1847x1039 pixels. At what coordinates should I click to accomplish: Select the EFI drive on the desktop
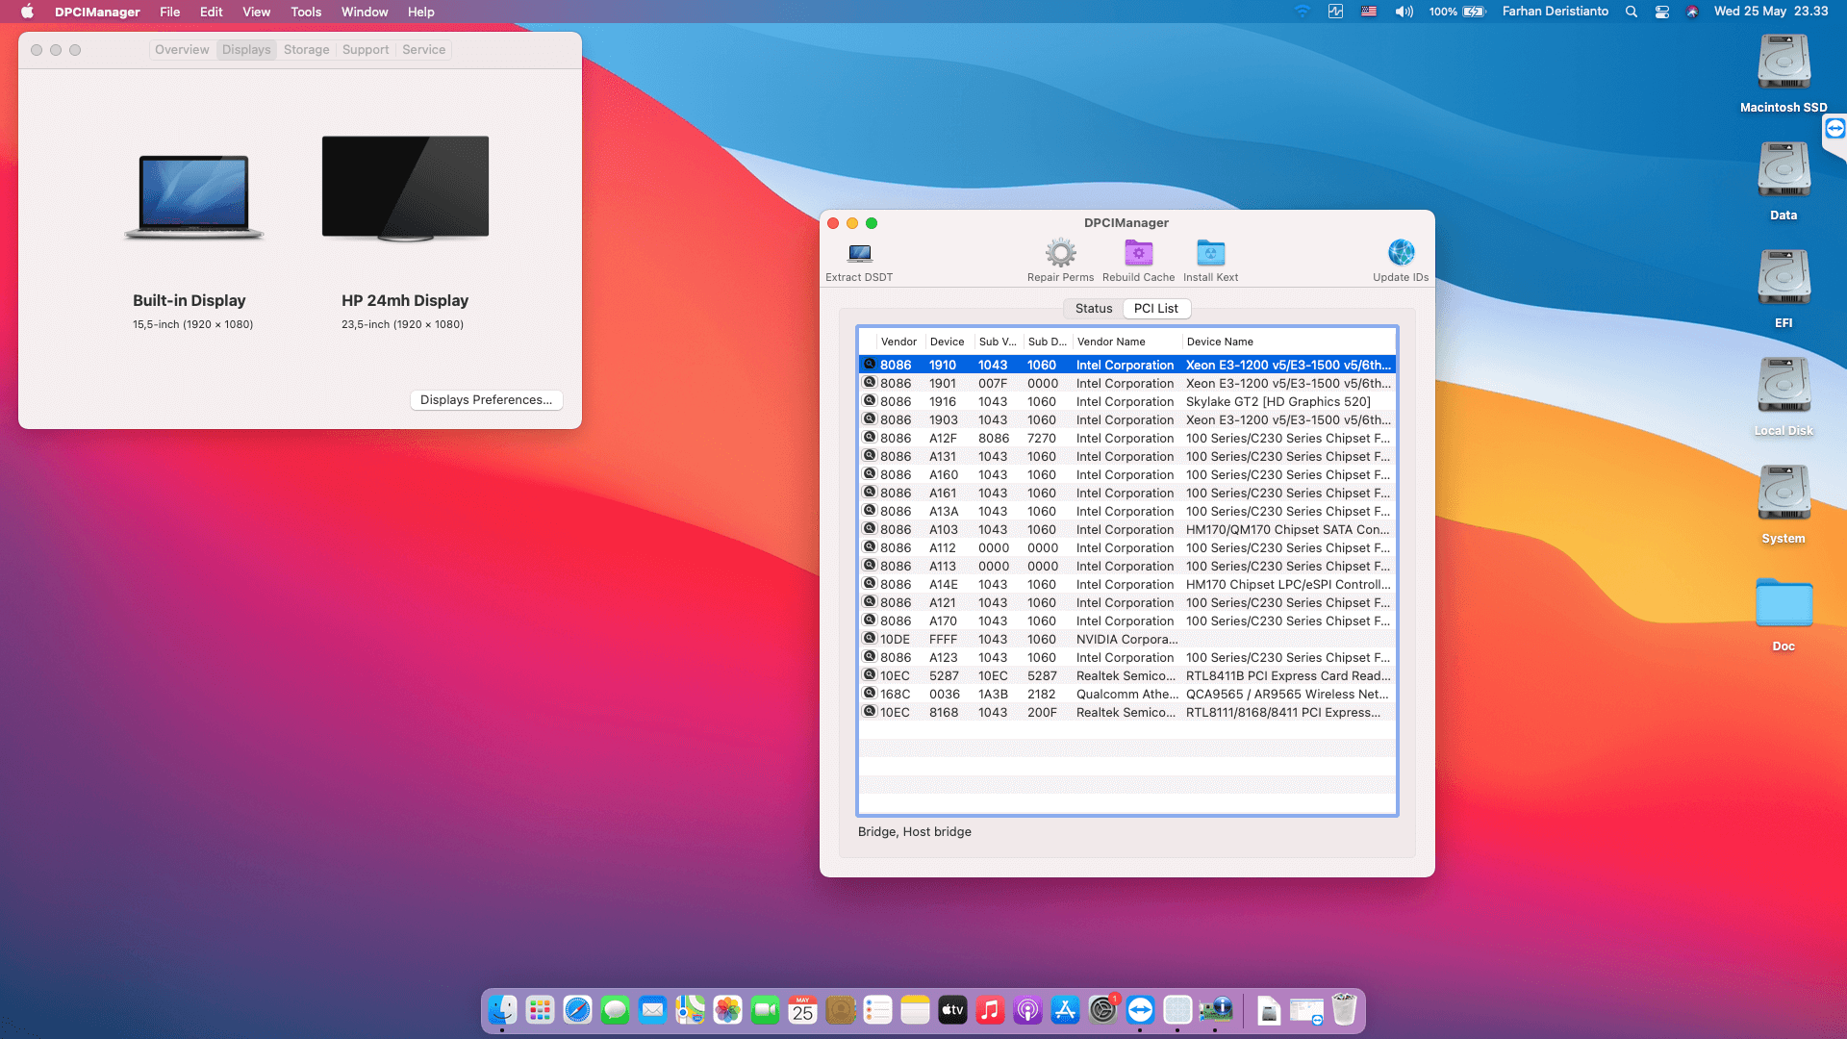pos(1784,289)
